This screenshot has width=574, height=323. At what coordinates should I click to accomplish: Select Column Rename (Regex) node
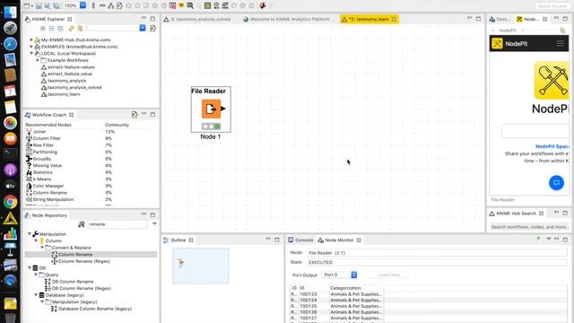(x=83, y=261)
